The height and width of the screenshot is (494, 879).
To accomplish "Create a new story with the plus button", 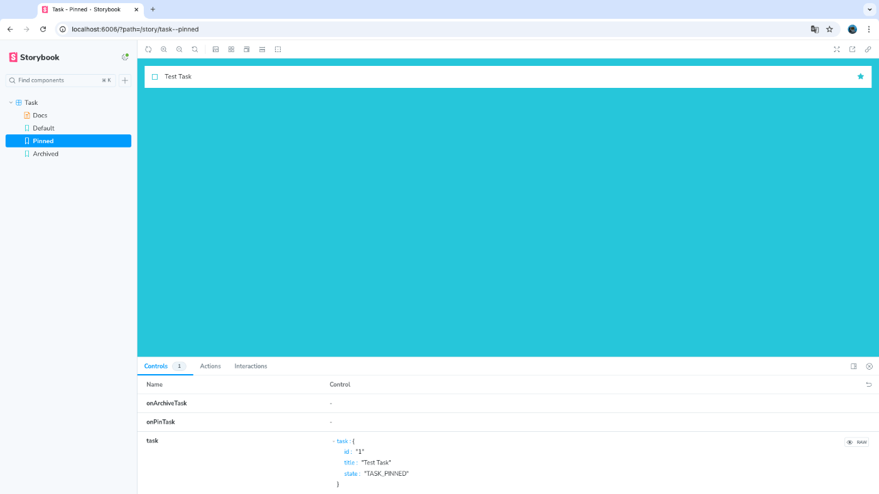I will pos(125,80).
